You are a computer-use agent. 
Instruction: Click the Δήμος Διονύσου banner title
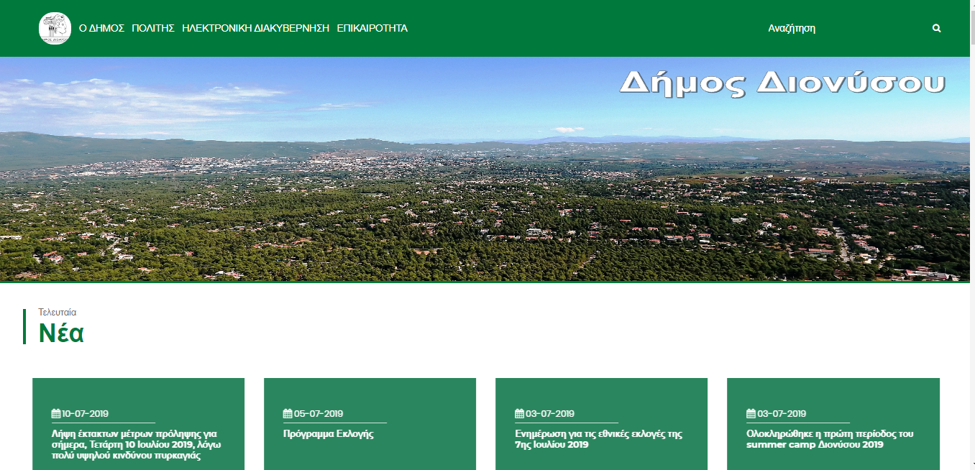coord(781,83)
